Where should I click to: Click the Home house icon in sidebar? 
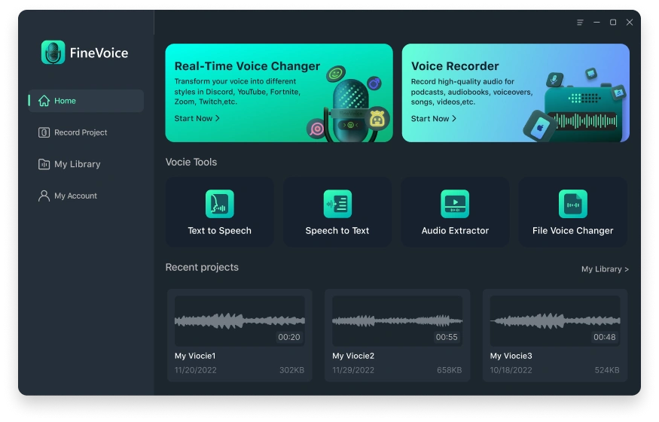[44, 101]
